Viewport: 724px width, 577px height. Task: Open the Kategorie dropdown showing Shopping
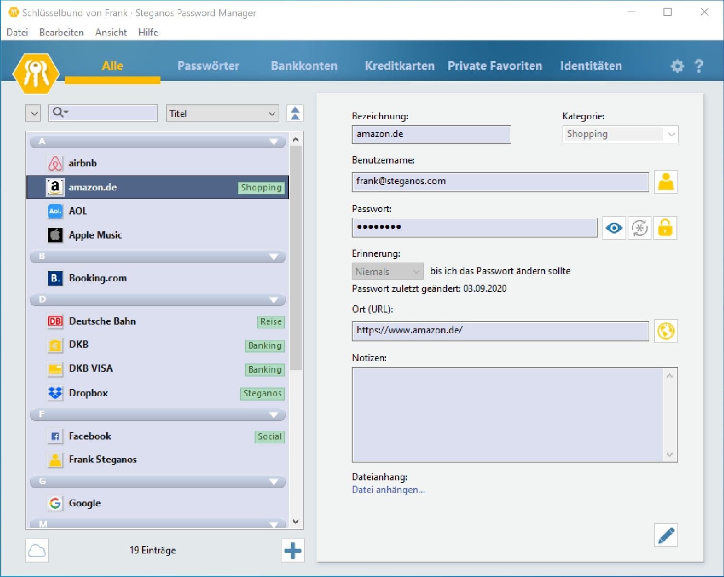pos(620,134)
